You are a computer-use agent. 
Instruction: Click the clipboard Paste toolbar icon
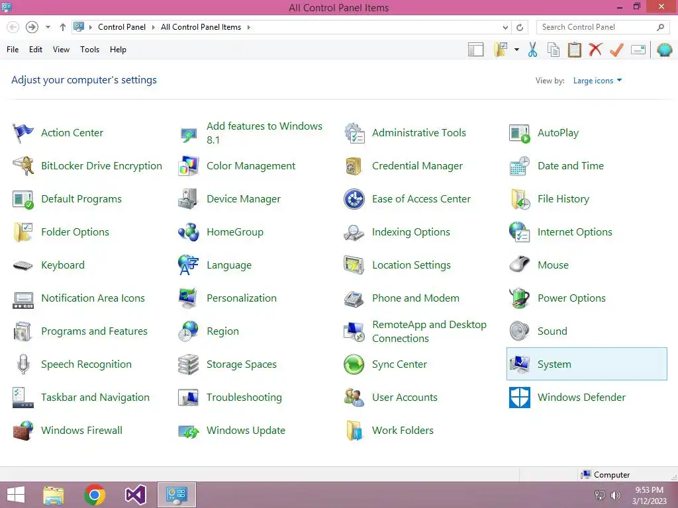click(x=574, y=50)
